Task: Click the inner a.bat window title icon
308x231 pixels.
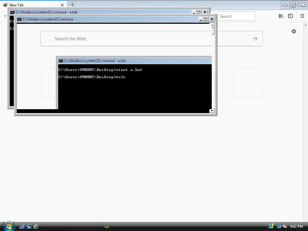Action: 61,61
